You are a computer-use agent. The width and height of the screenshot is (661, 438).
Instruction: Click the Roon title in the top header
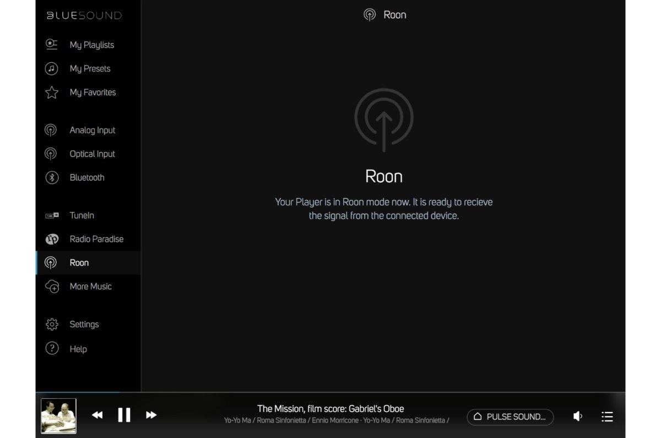395,15
